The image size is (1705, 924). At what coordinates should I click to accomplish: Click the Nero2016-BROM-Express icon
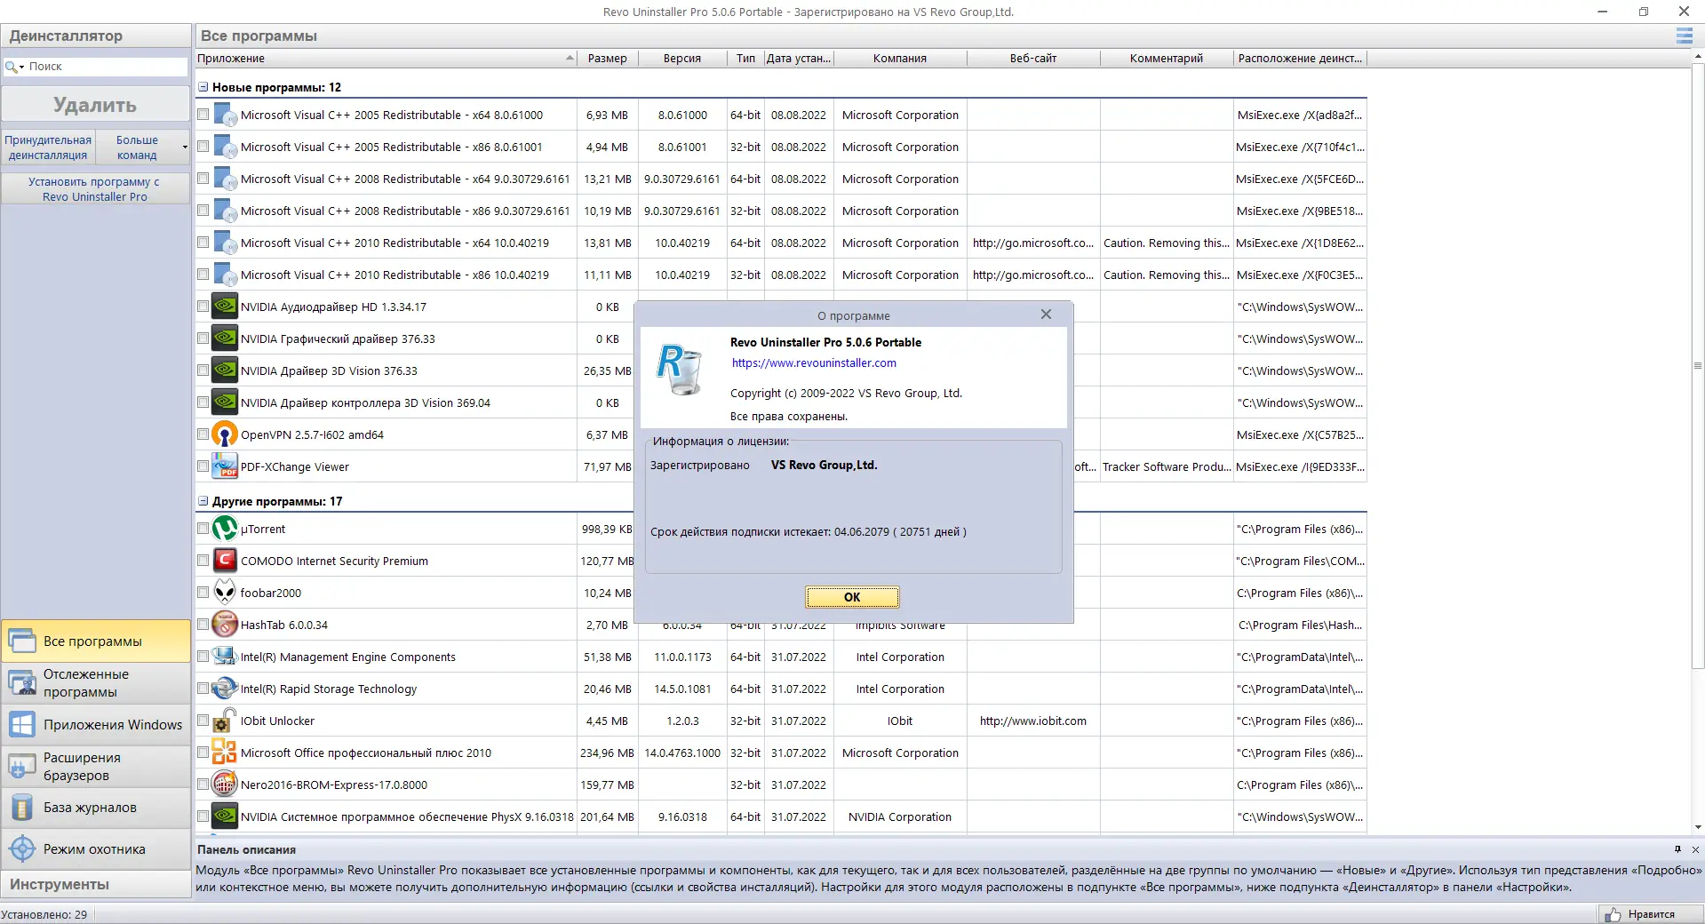point(225,785)
